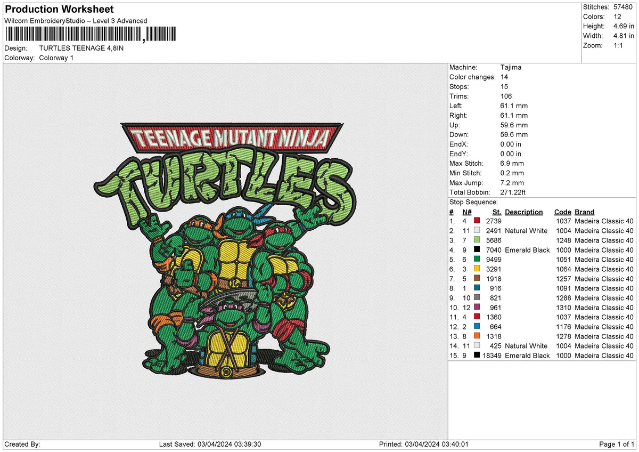The image size is (639, 452).
Task: Click the Up value '59.6 mm'
Action: click(514, 125)
